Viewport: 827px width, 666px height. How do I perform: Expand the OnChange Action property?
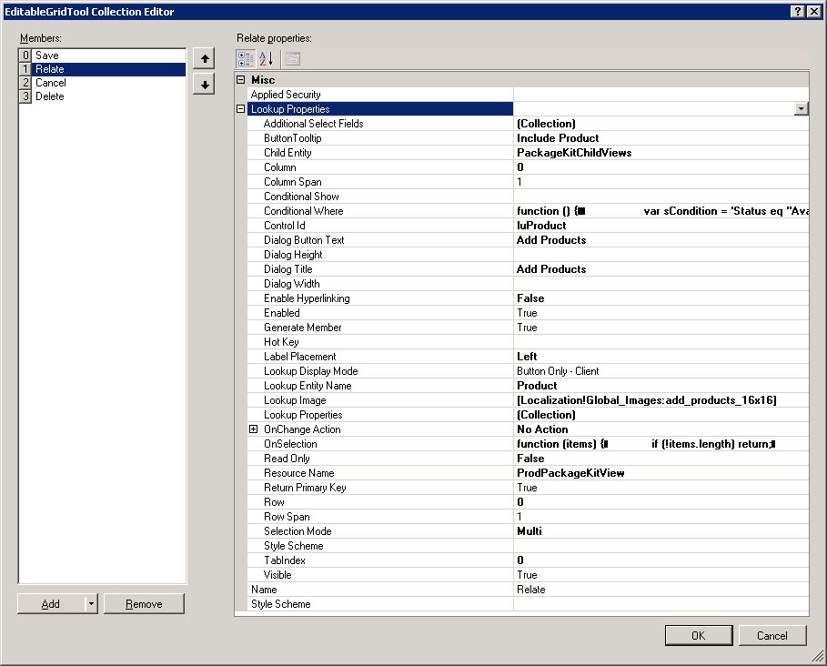click(254, 429)
